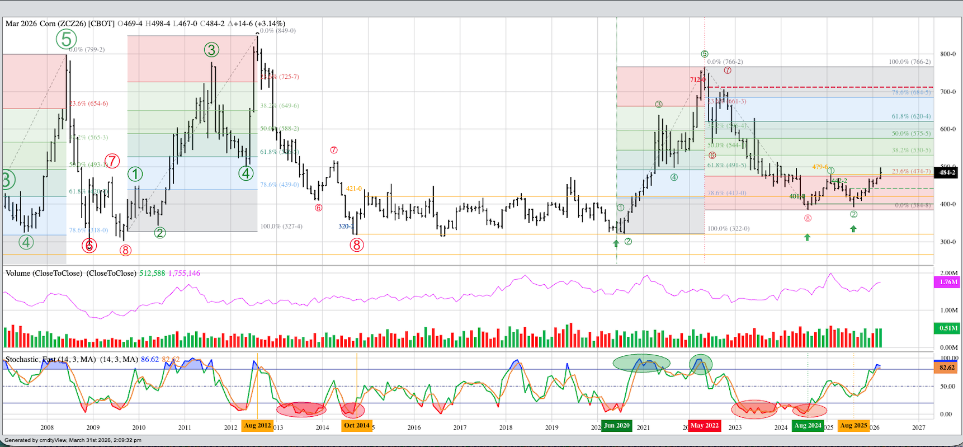Click the green Jun 2020 date marker

[617, 426]
